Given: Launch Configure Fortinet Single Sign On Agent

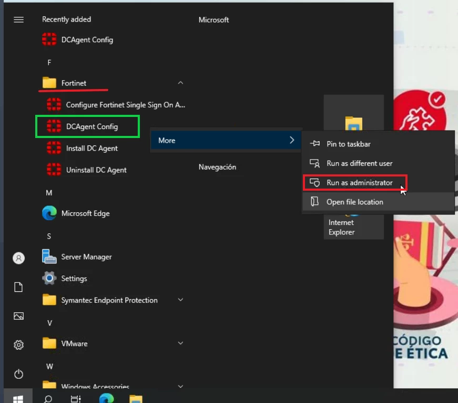Looking at the screenshot, I should [x=116, y=105].
